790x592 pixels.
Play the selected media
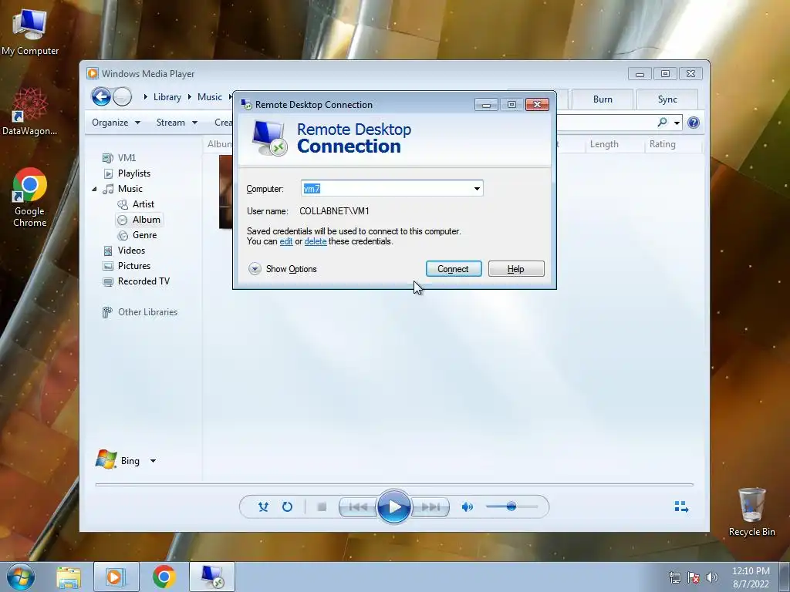(394, 507)
